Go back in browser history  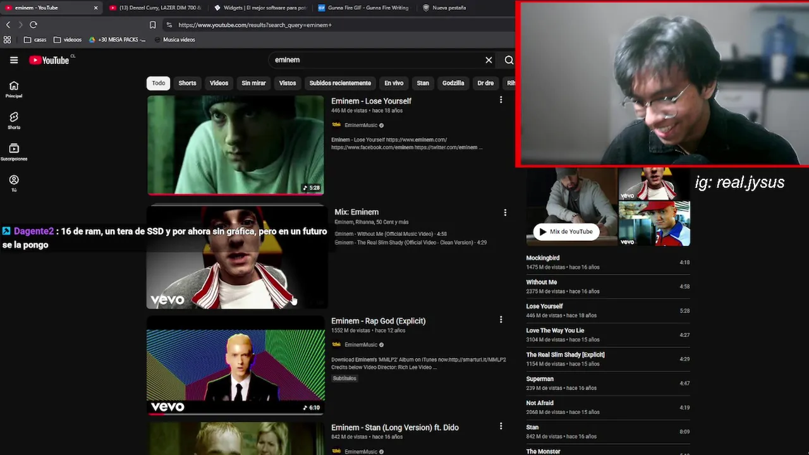8,25
